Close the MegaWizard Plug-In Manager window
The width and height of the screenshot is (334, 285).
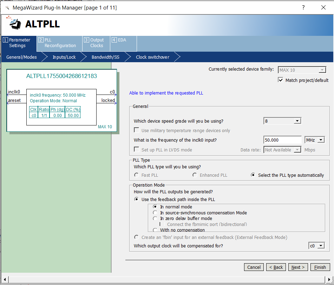[323, 7]
